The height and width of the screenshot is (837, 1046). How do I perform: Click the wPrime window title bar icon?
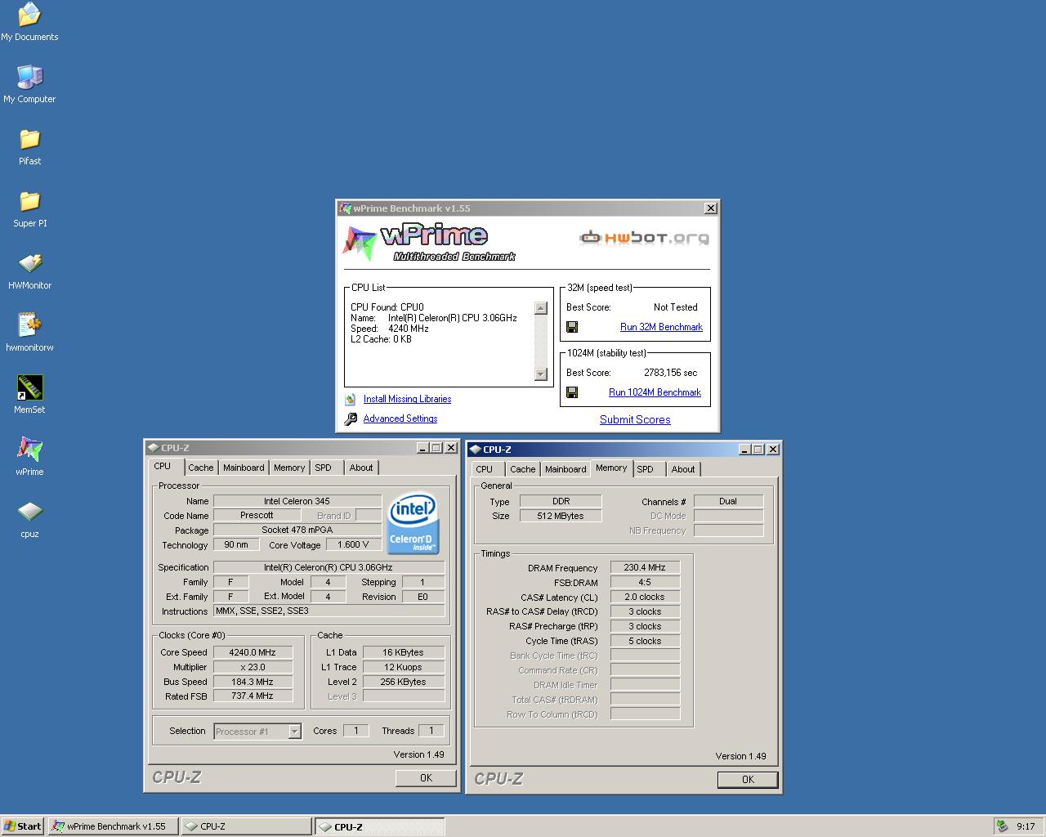[x=345, y=208]
